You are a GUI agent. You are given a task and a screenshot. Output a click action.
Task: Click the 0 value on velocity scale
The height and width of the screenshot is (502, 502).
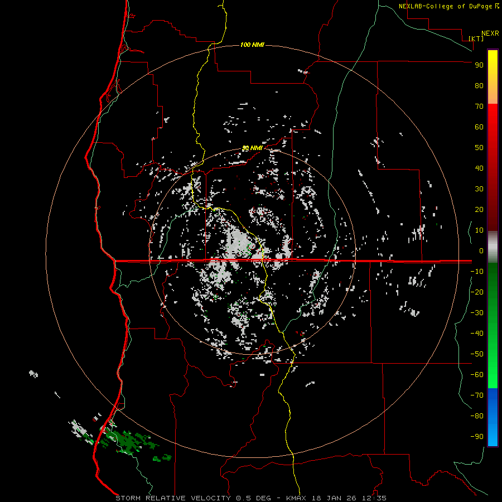pos(481,250)
